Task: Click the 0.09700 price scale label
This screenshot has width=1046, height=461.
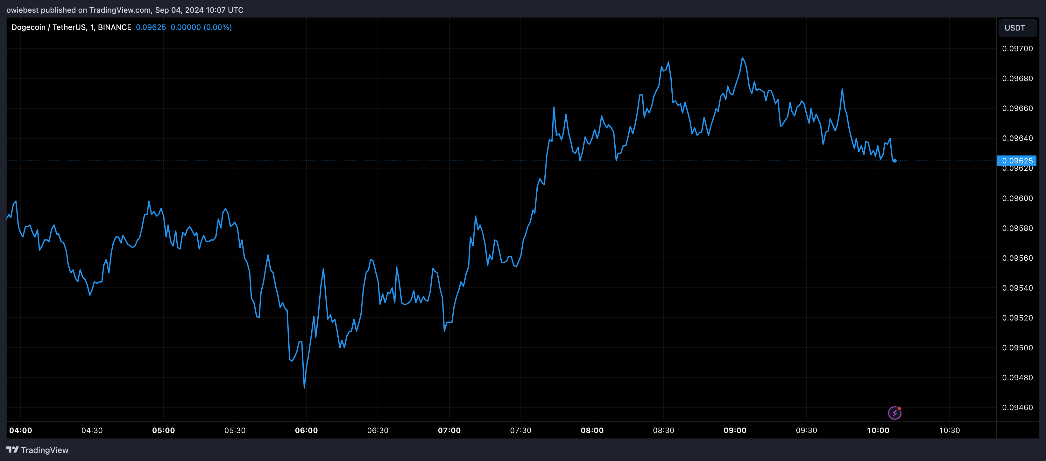Action: (1017, 49)
